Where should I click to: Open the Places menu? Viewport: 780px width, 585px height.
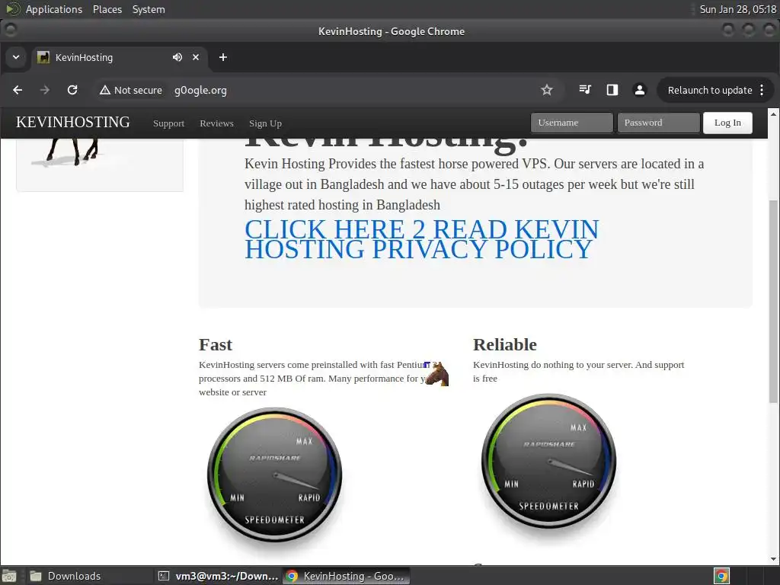[x=107, y=9]
